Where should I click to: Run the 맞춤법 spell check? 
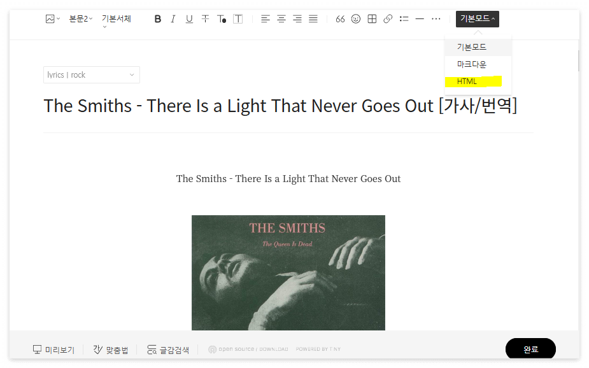click(x=111, y=350)
